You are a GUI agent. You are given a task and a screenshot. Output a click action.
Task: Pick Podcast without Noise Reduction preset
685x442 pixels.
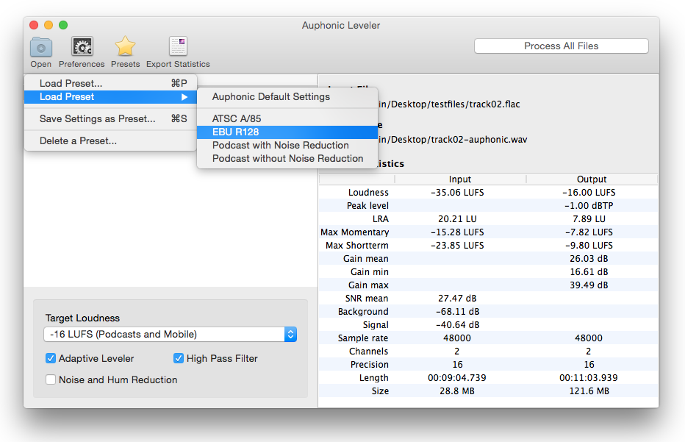[x=287, y=158]
